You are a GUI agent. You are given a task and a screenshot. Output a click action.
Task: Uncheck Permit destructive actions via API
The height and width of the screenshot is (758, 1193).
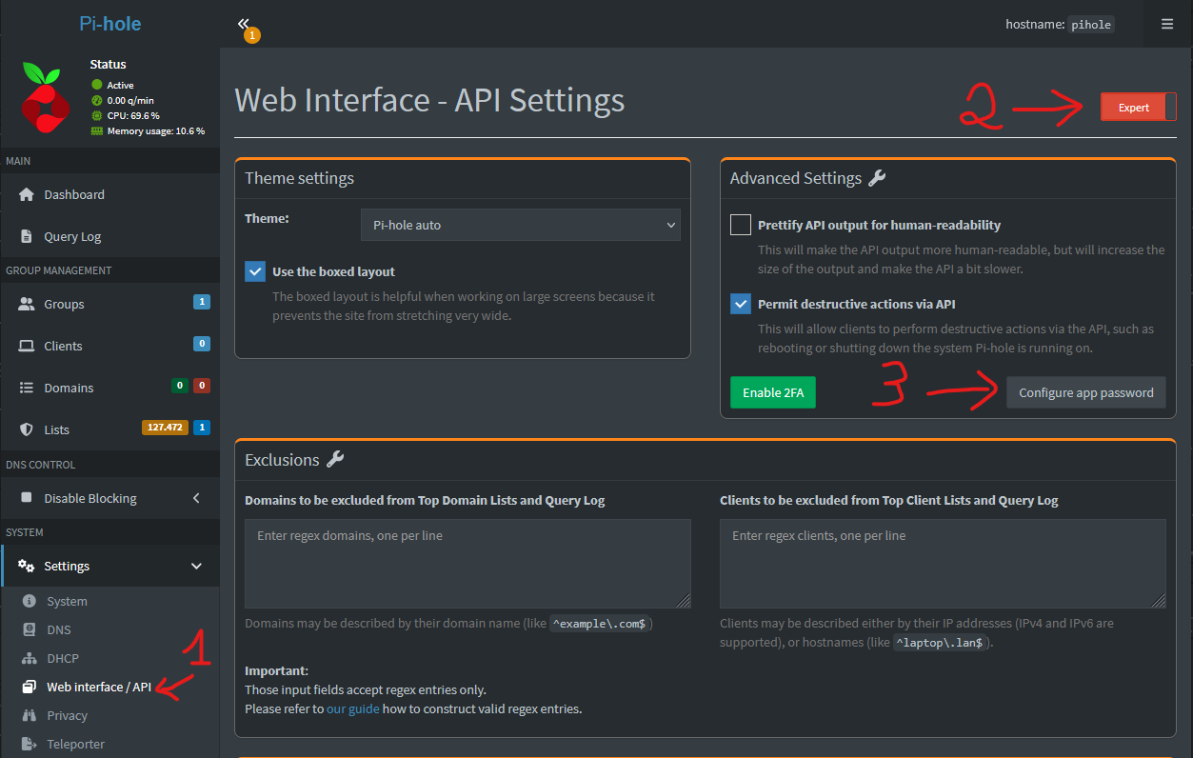pyautogui.click(x=741, y=304)
